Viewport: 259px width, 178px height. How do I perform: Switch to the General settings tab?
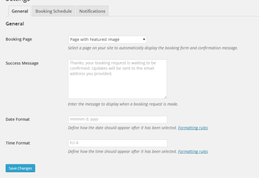pyautogui.click(x=20, y=11)
